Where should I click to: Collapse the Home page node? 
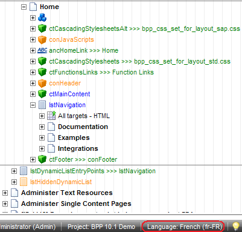point(24,7)
